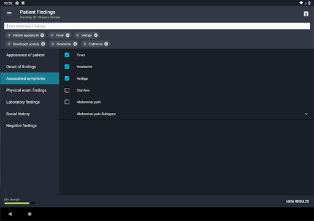Check the Diarrhea checkbox
This screenshot has height=221, width=314.
(x=67, y=90)
